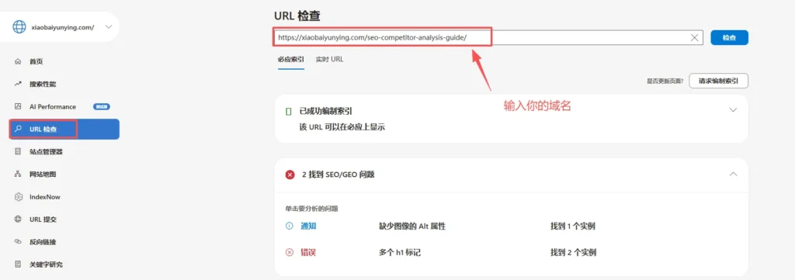Open URL 提交 in the sidebar
Image resolution: width=795 pixels, height=280 pixels.
pyautogui.click(x=43, y=220)
